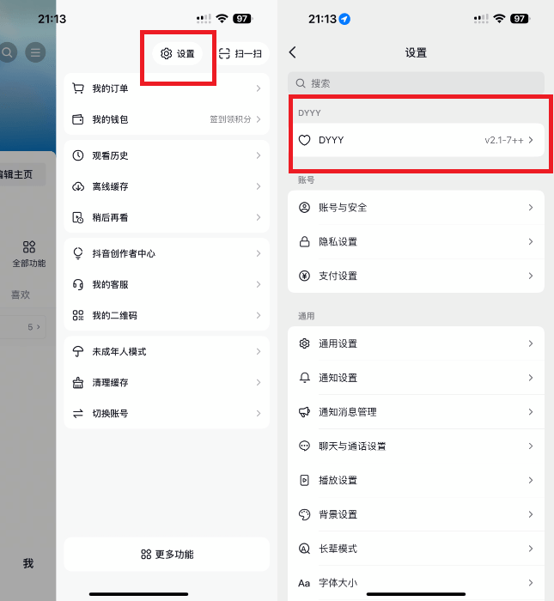Click the clock icon for 观看历史
Viewport: 554px width, 601px height.
[x=78, y=155]
